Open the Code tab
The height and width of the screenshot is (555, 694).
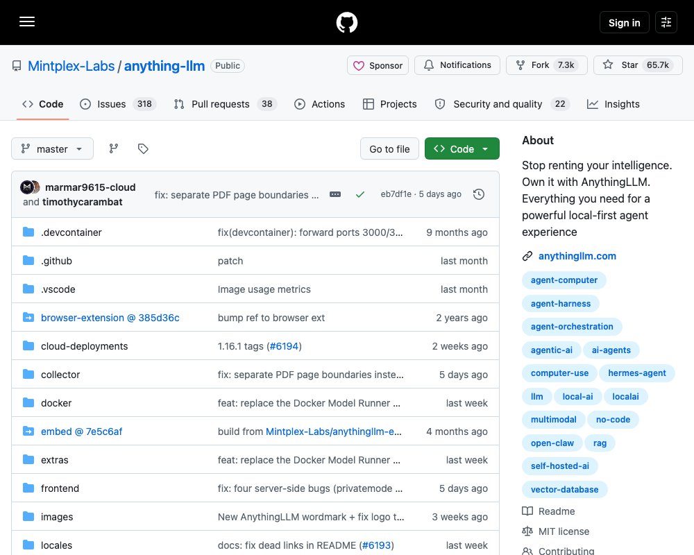42,104
